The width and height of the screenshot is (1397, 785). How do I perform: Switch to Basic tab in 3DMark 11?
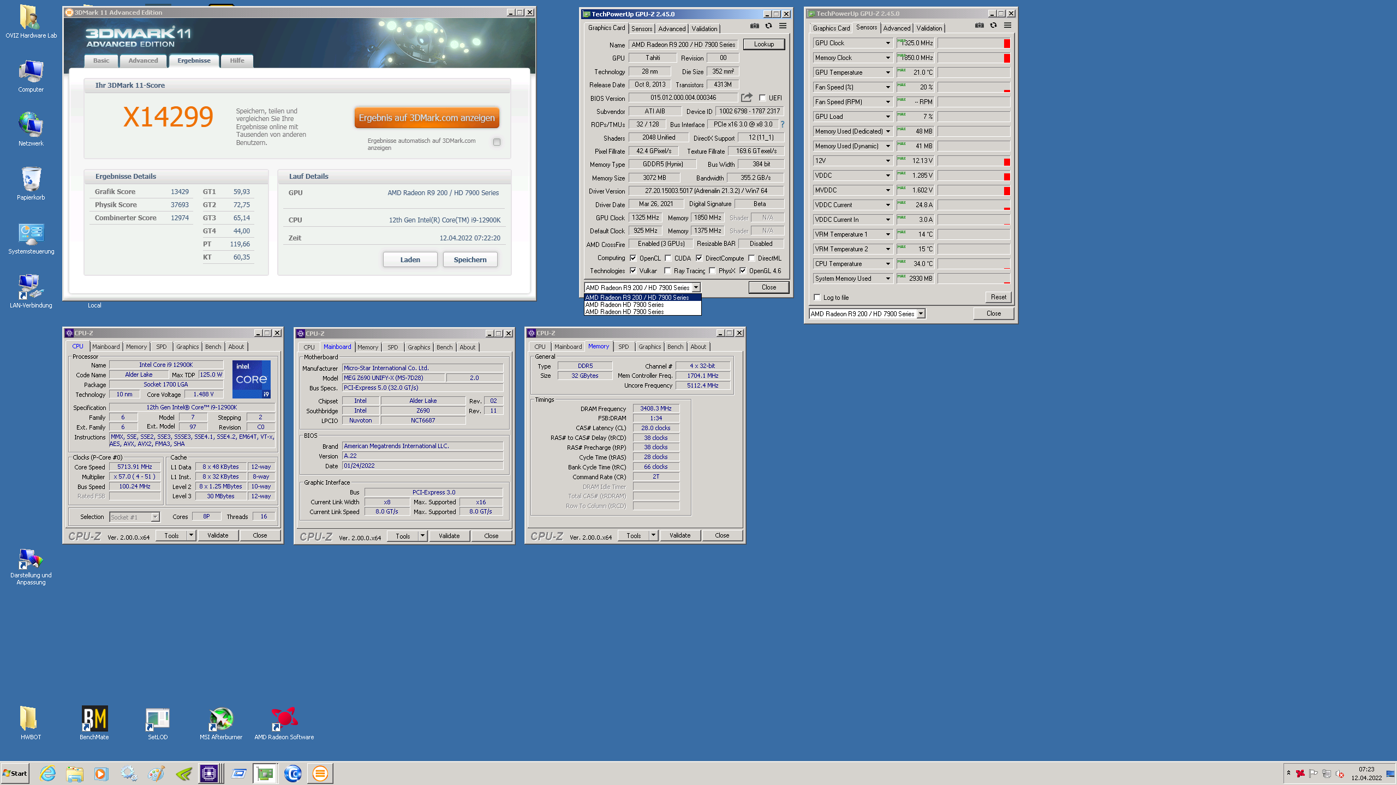(x=101, y=61)
